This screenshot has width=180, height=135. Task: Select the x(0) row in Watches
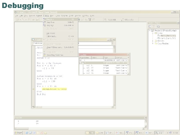click(x=103, y=65)
